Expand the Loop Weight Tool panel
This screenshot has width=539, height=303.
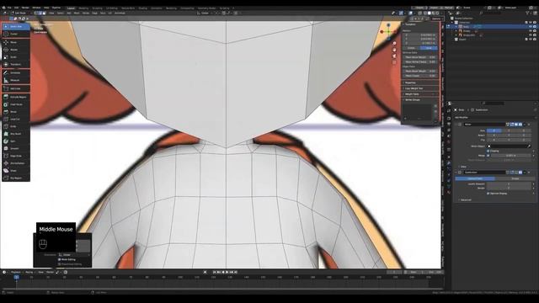(x=414, y=88)
